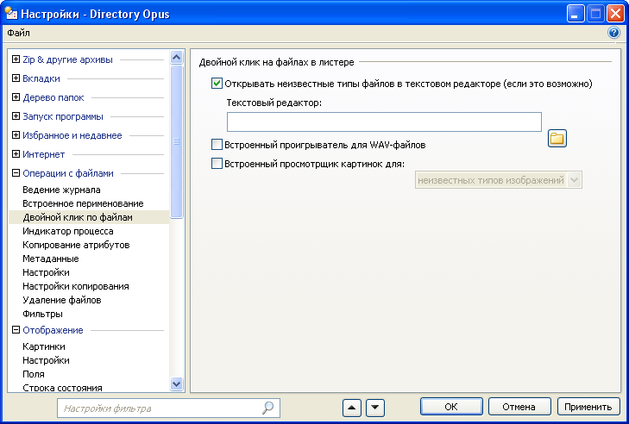Click the OK button
629x424 pixels.
[451, 407]
